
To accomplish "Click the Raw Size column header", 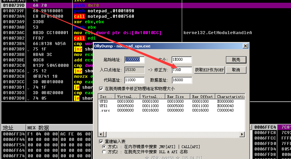I will [x=178, y=97].
